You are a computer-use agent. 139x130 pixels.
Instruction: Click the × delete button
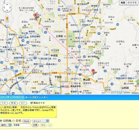50,125
